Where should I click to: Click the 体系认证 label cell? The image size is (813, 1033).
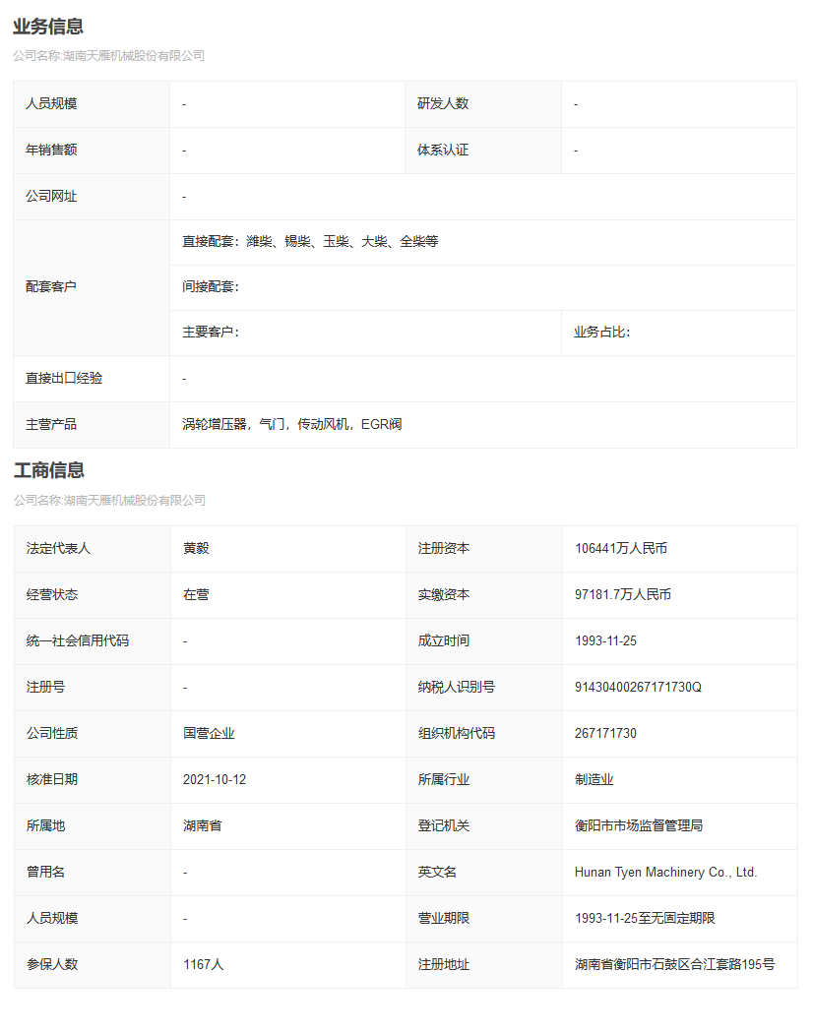click(482, 151)
